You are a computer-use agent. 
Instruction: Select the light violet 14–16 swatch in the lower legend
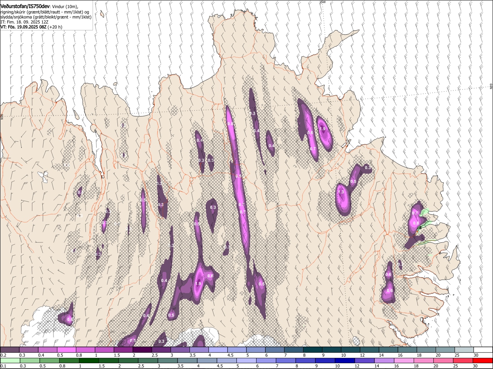pyautogui.click(x=384, y=361)
